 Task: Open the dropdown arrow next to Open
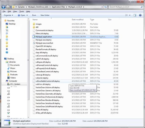27,15
